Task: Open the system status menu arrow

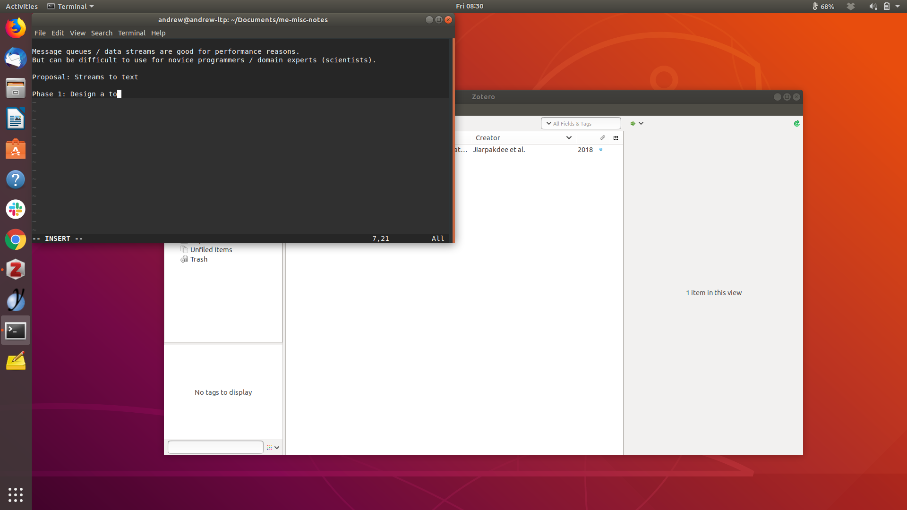Action: coord(898,7)
